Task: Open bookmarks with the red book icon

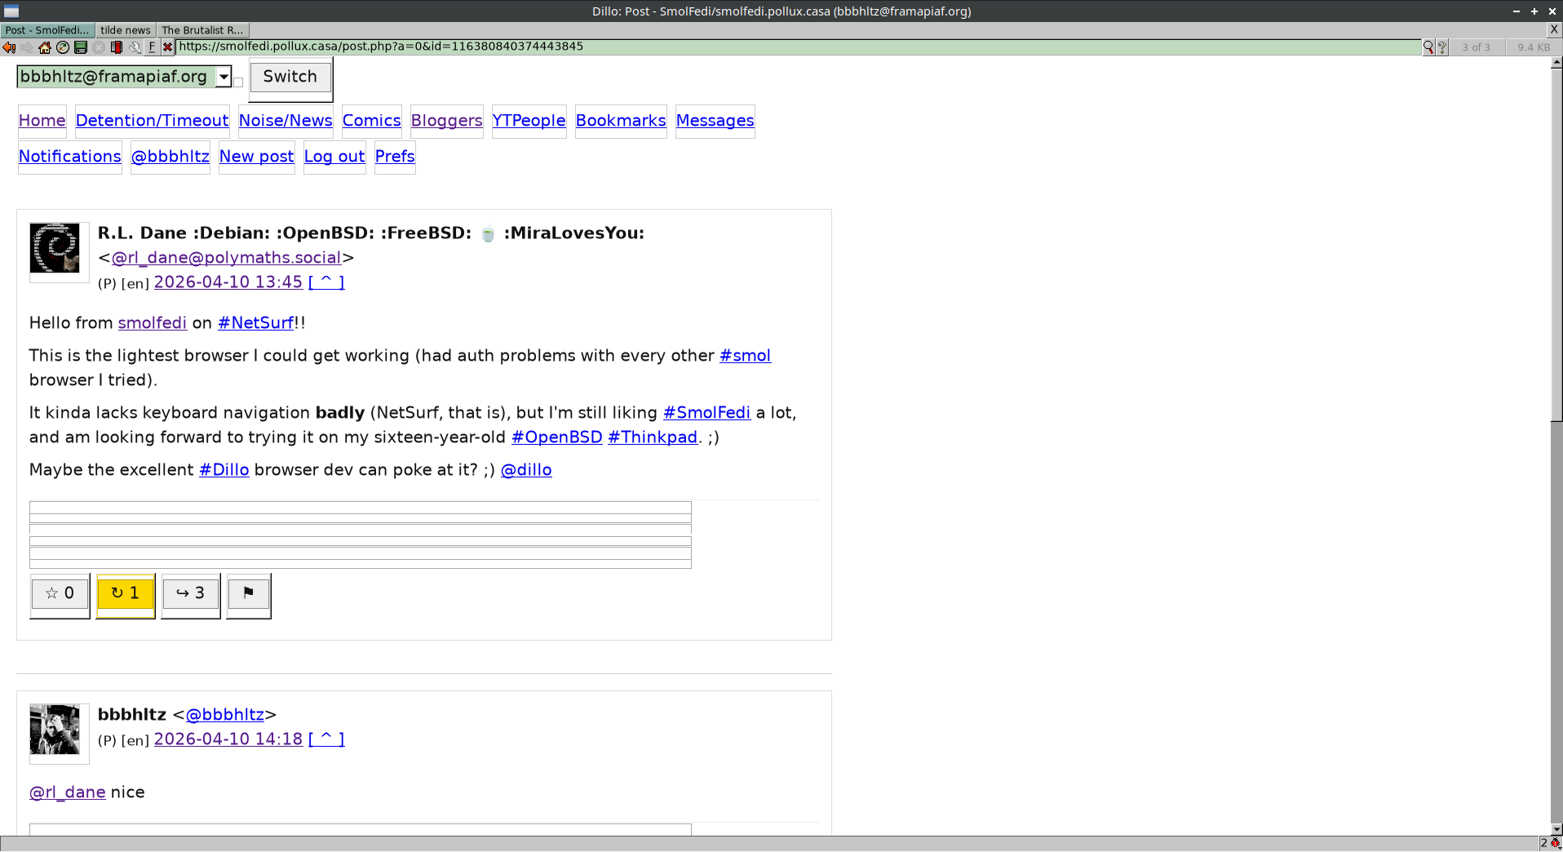Action: click(117, 47)
